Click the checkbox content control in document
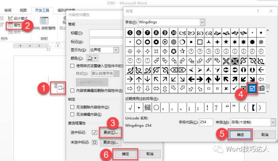 (60, 88)
